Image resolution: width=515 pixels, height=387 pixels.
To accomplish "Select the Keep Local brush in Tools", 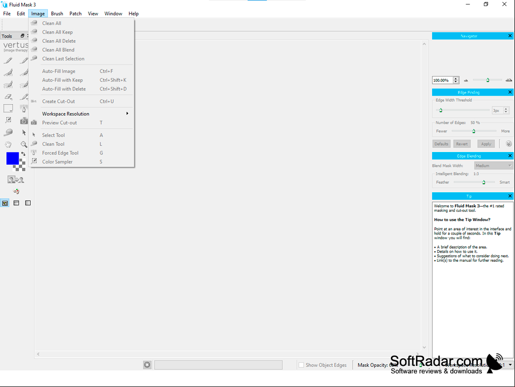I will pyautogui.click(x=8, y=73).
